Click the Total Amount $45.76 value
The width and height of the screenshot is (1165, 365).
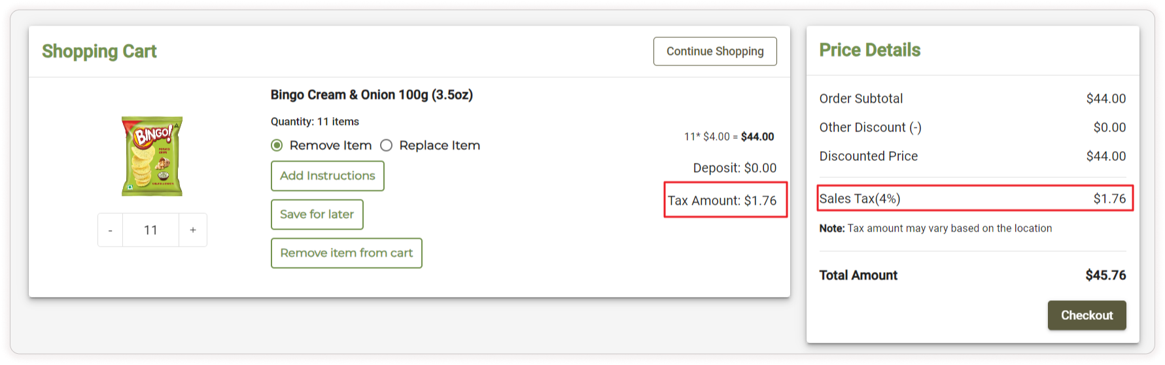click(x=1105, y=275)
